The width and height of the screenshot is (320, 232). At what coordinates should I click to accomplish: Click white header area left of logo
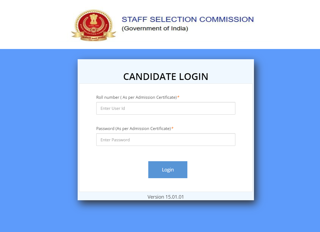click(x=32, y=24)
